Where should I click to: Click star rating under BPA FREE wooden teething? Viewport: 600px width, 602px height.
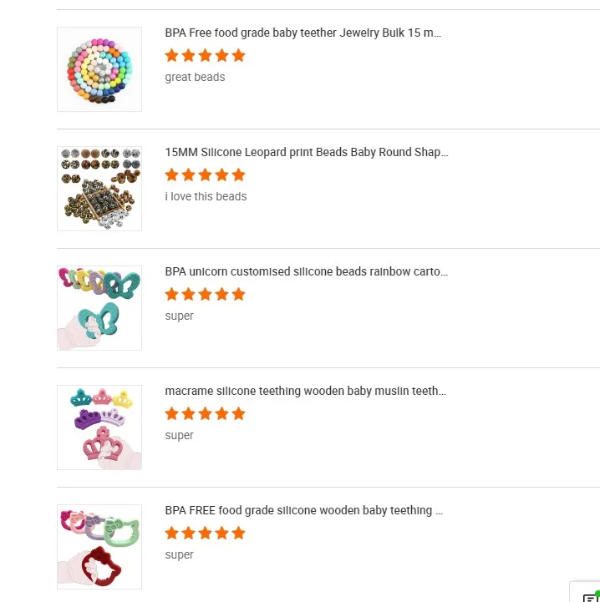click(x=205, y=534)
